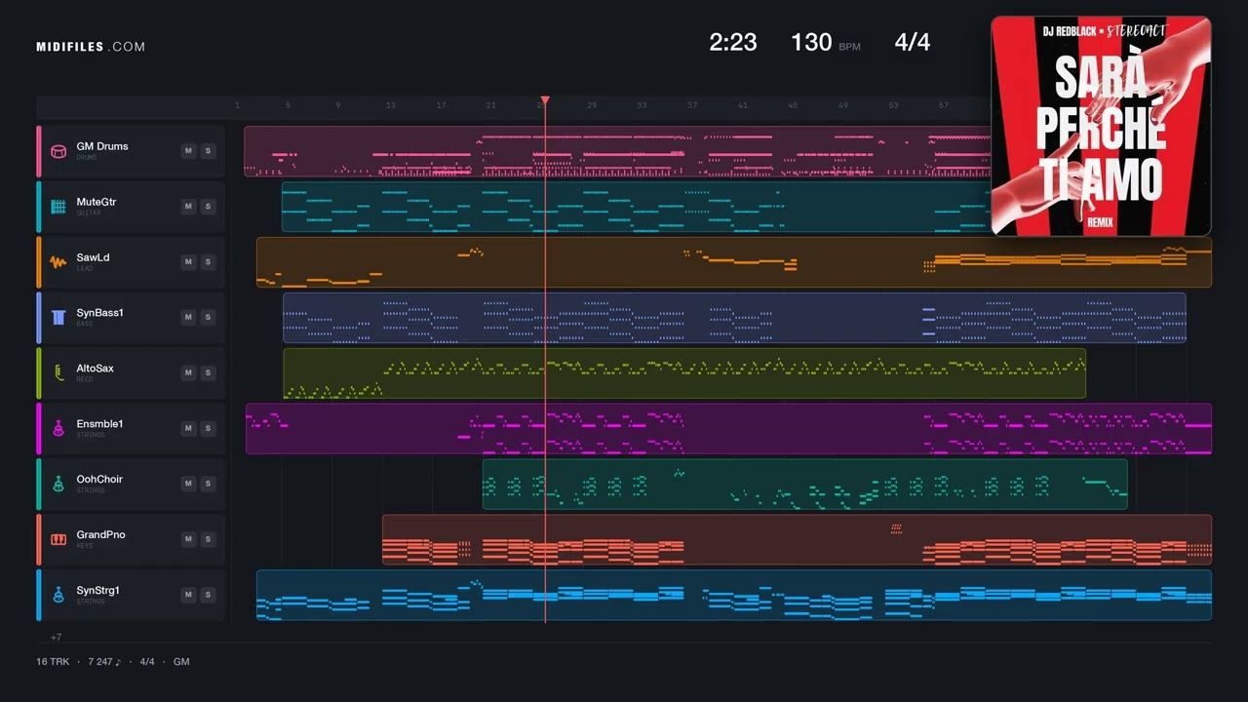Select the SynBass1 indigo MIDI clip

coord(734,318)
